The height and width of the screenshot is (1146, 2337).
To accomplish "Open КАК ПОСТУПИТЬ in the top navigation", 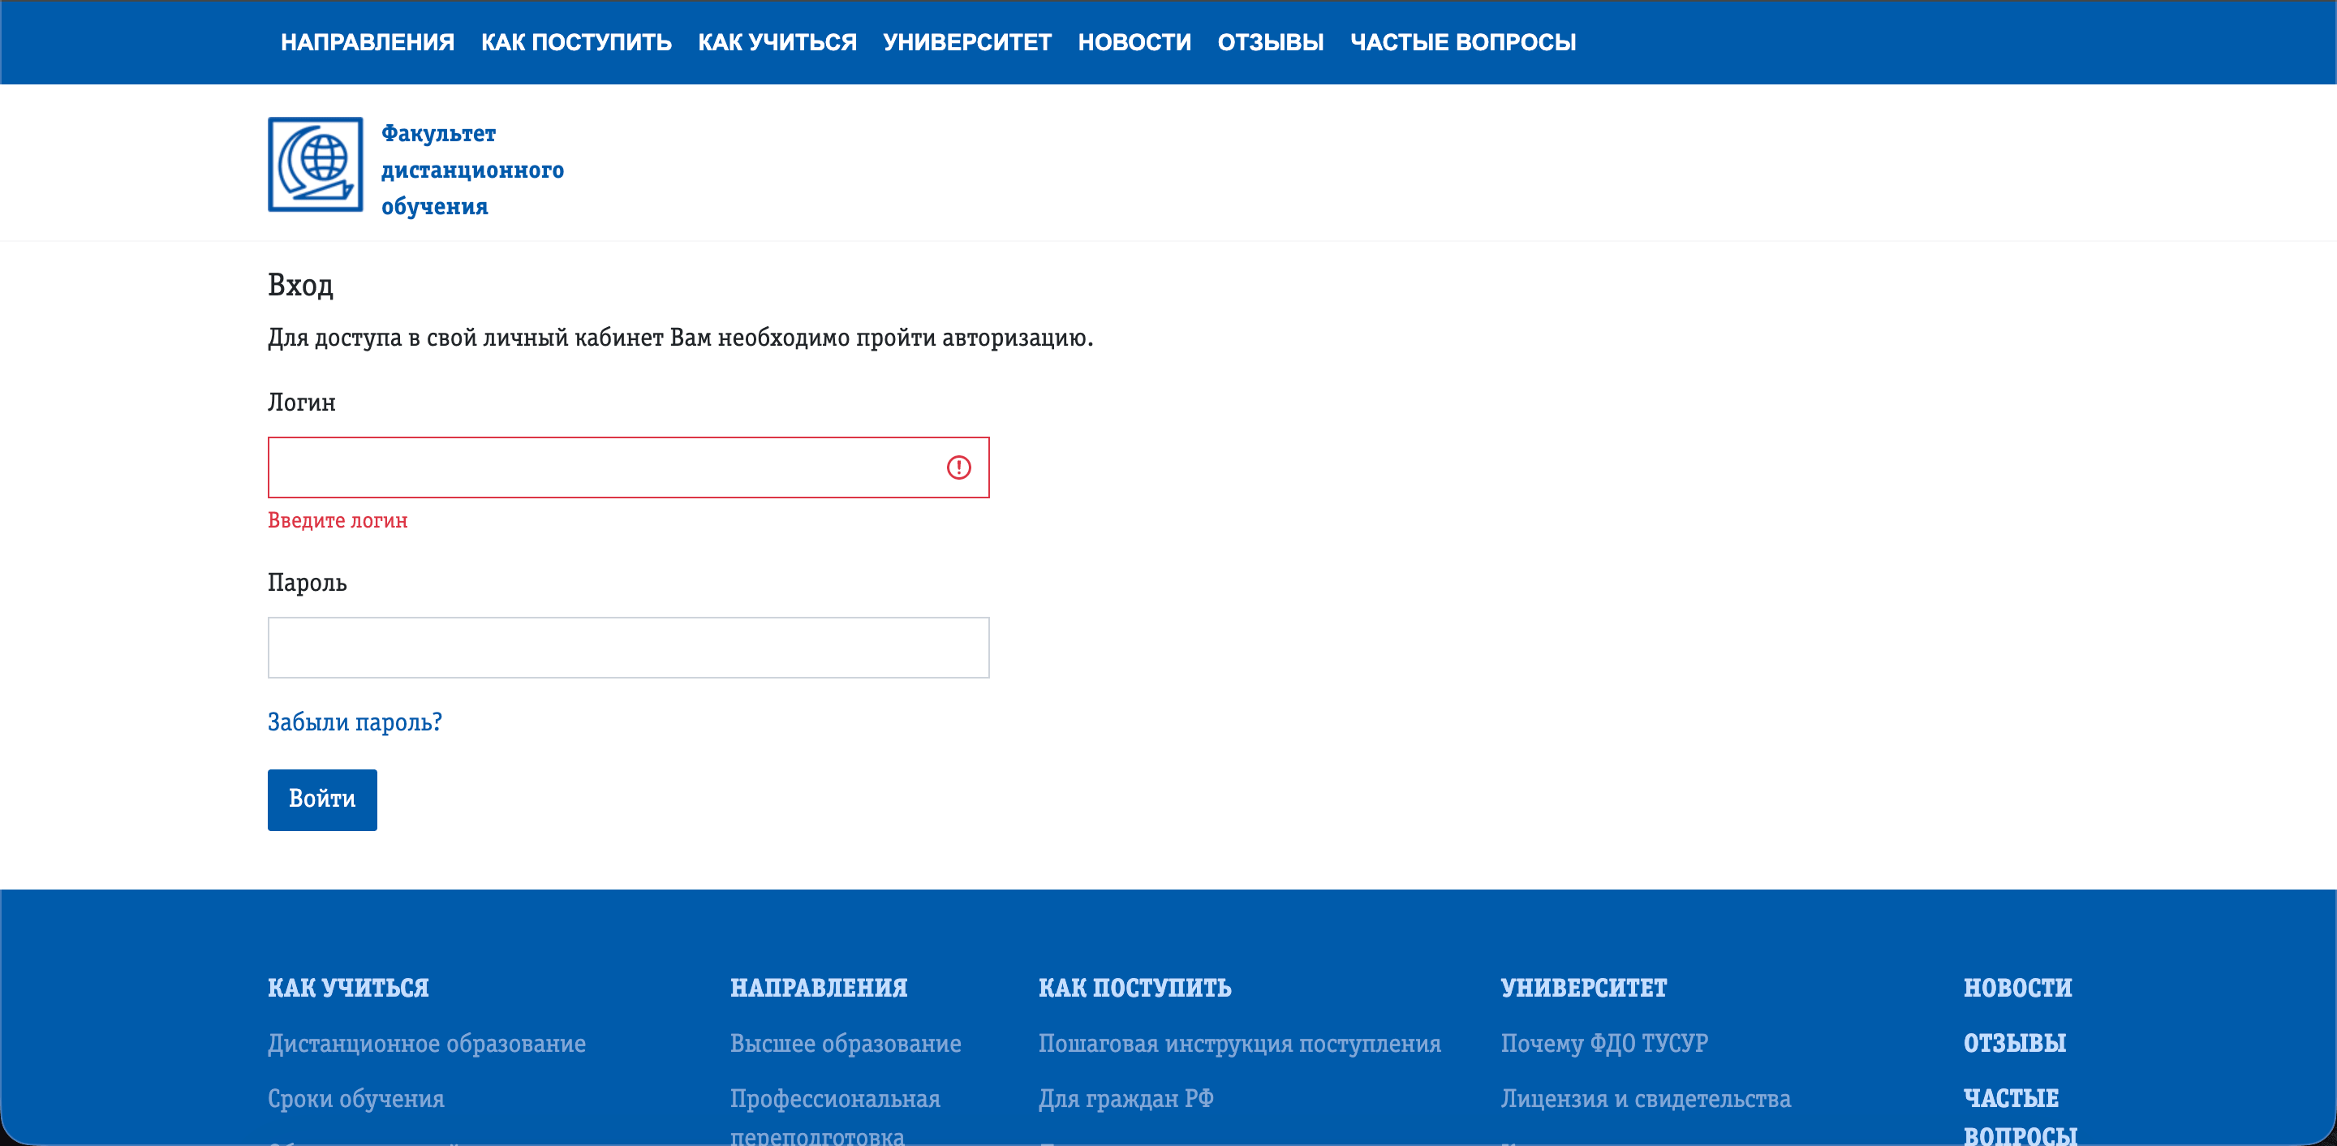I will pos(576,41).
